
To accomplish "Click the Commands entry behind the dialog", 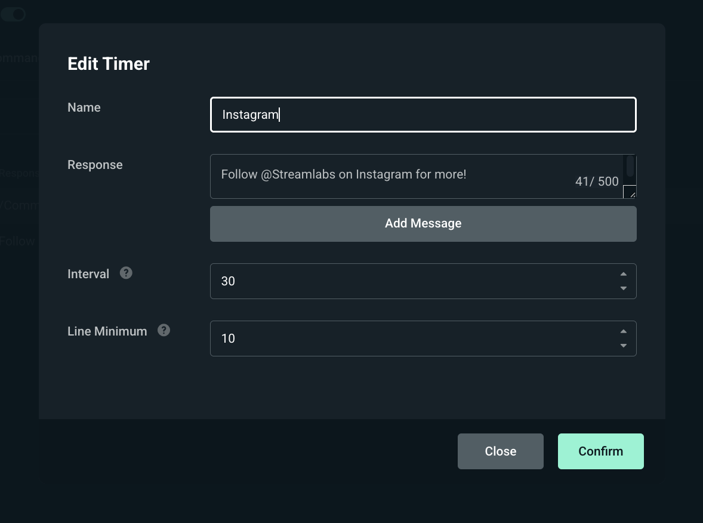I will click(x=18, y=57).
